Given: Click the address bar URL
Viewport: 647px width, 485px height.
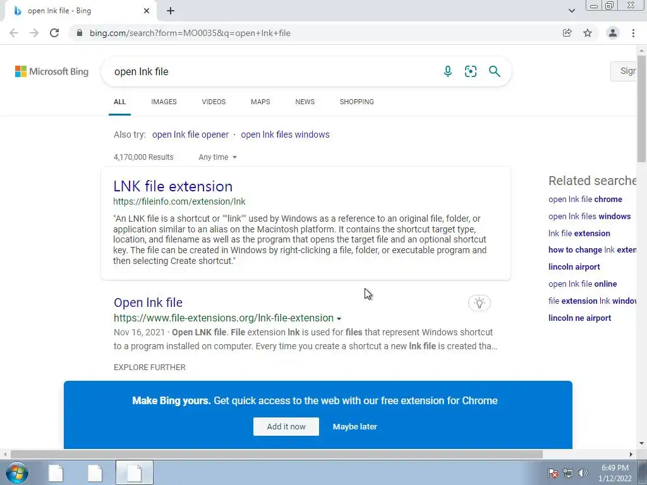Looking at the screenshot, I should [x=190, y=33].
